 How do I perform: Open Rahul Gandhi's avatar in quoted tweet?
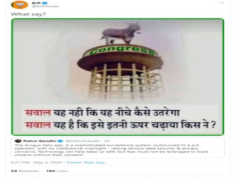tap(18, 141)
